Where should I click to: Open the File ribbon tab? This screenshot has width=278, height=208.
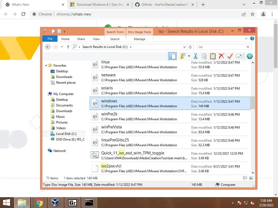coord(50,39)
